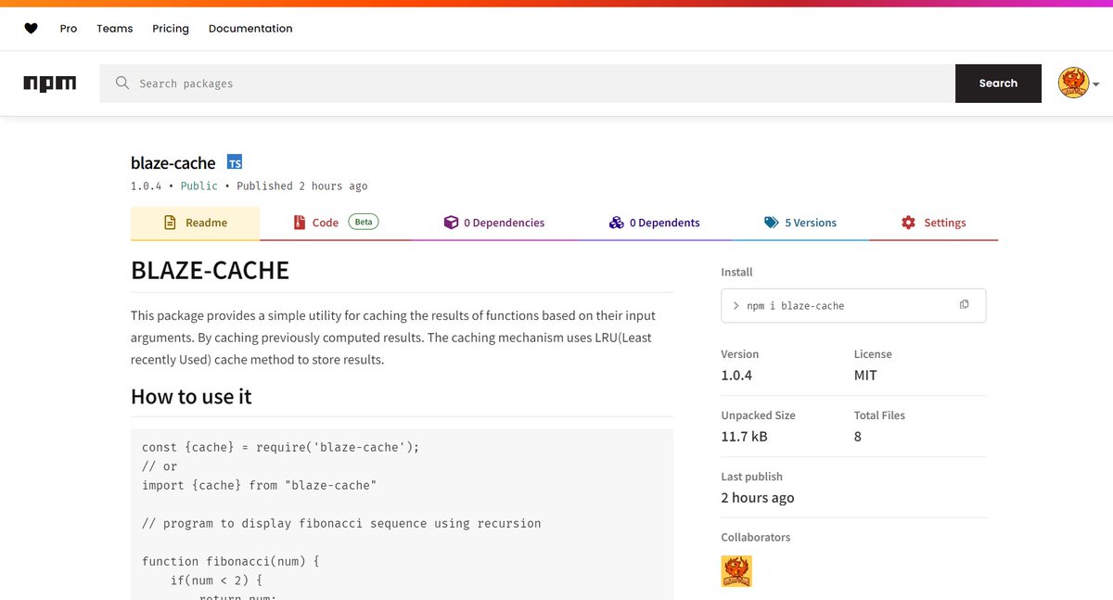Click the Search button
Screen dimensions: 1113x600
[998, 83]
